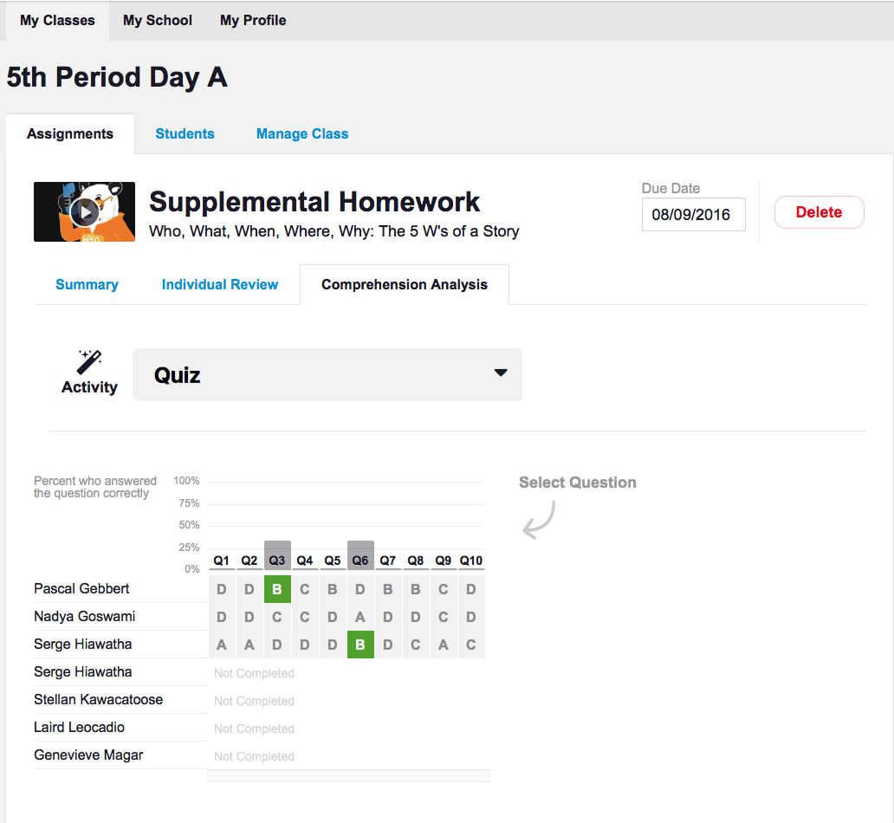
Task: Select My School in top navigation
Action: 158,20
